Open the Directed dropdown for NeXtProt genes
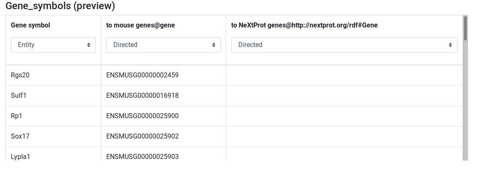The image size is (480, 171). click(344, 45)
